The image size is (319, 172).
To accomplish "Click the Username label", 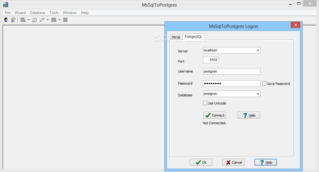I will [185, 71].
